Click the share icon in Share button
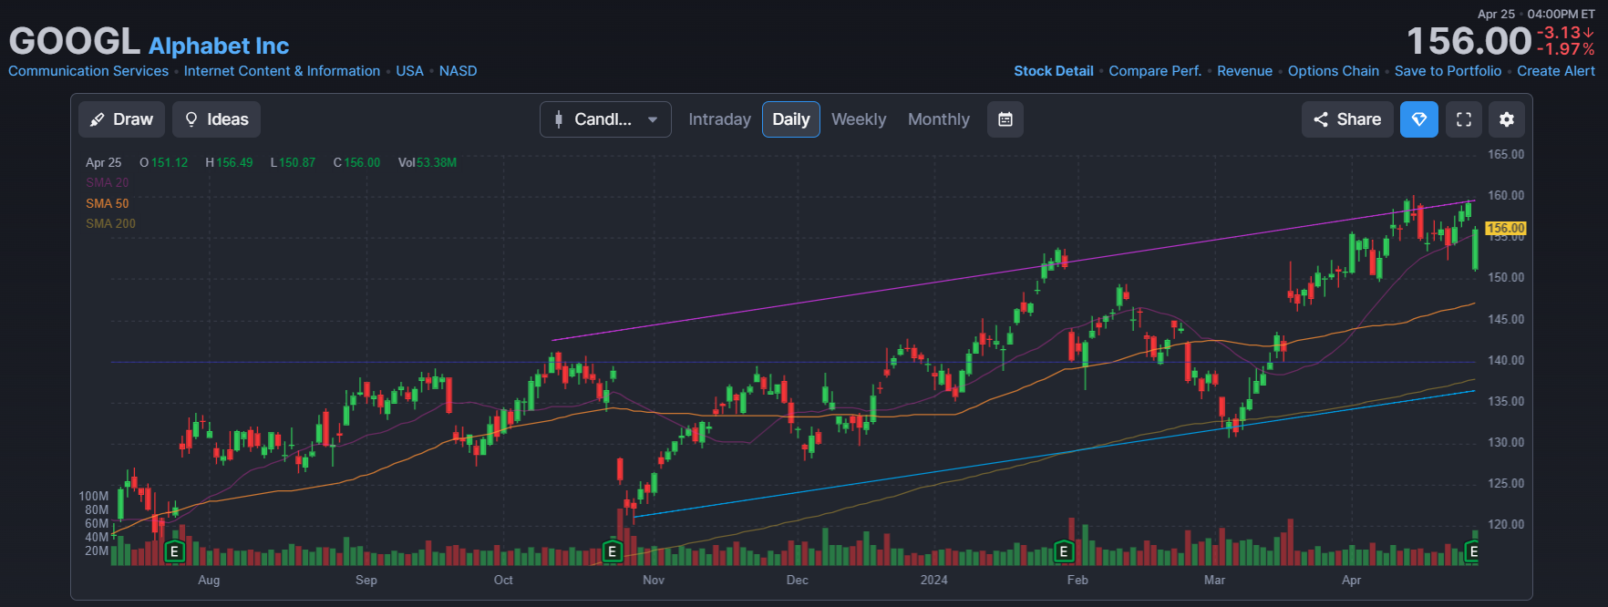1608x607 pixels. pos(1321,119)
